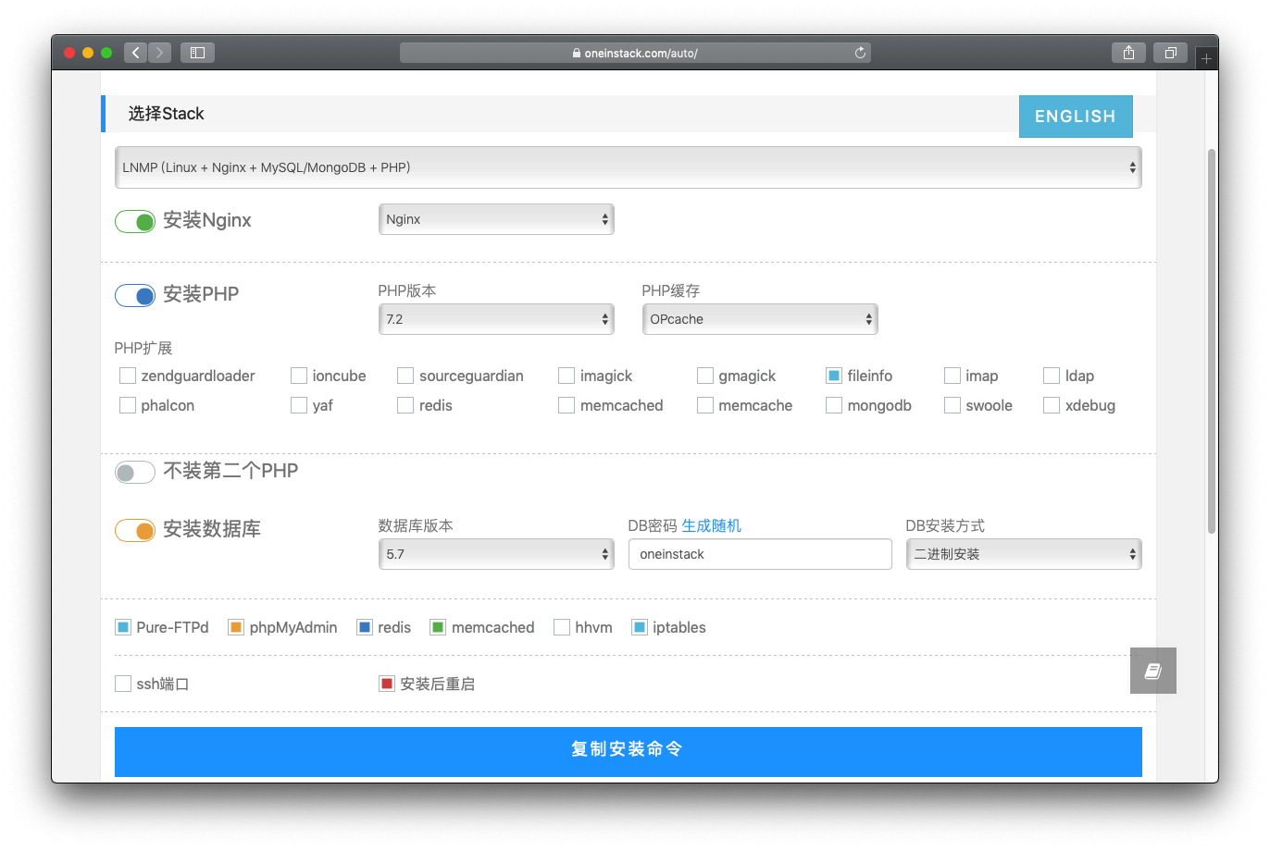This screenshot has height=851, width=1270.
Task: Click the DB密码 input field containing oneinstack
Action: point(759,553)
